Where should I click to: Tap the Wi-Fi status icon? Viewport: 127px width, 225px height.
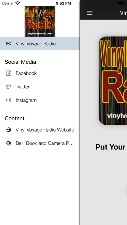18,3
